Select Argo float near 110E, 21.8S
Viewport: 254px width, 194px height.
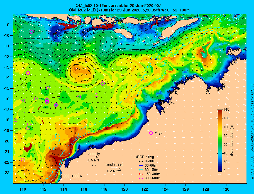point(23,159)
